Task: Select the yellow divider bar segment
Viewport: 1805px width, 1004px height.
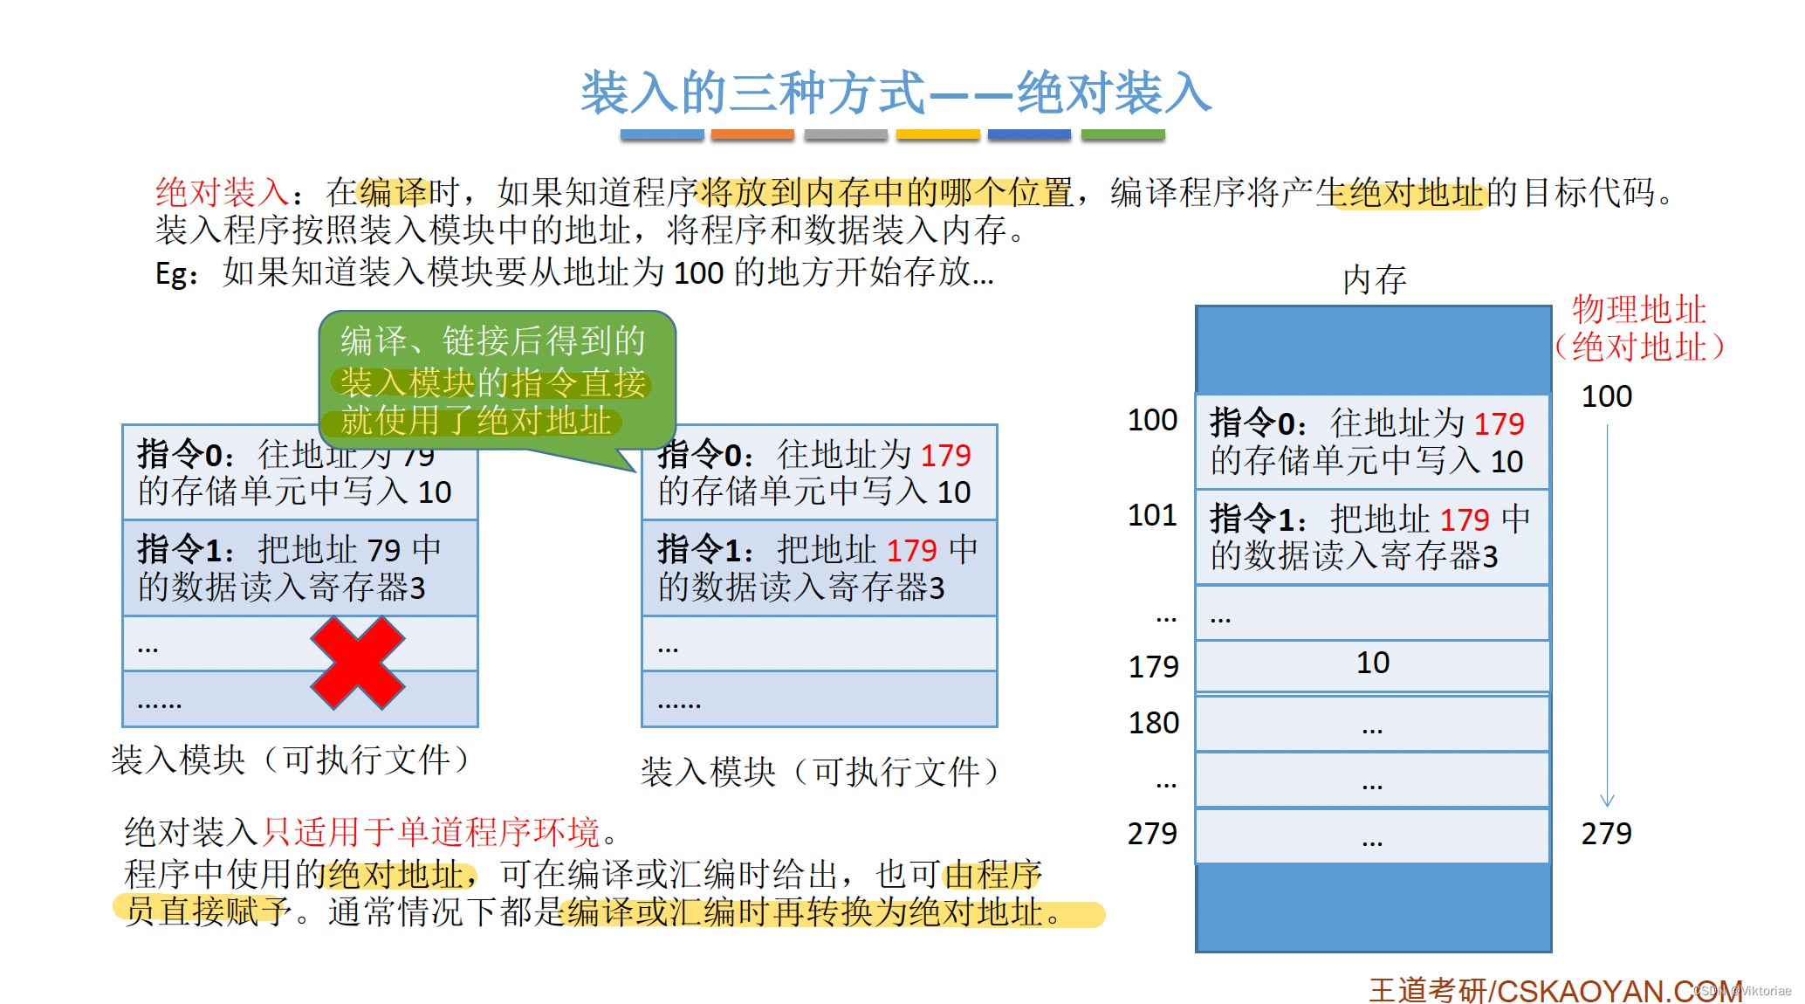Action: 938,134
